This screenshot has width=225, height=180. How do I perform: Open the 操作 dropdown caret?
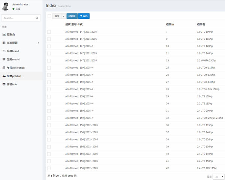pyautogui.click(x=63, y=16)
